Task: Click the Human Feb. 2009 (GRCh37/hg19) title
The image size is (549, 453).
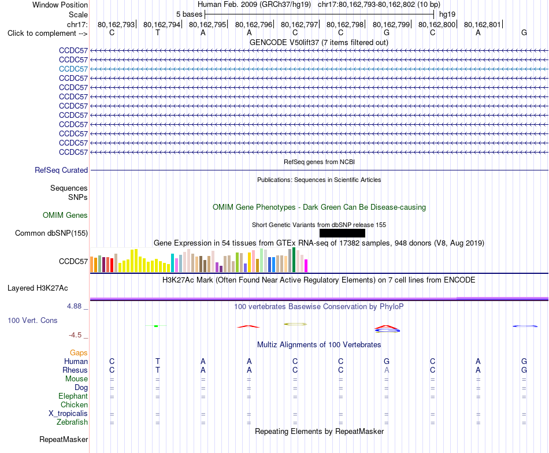Action: point(254,5)
